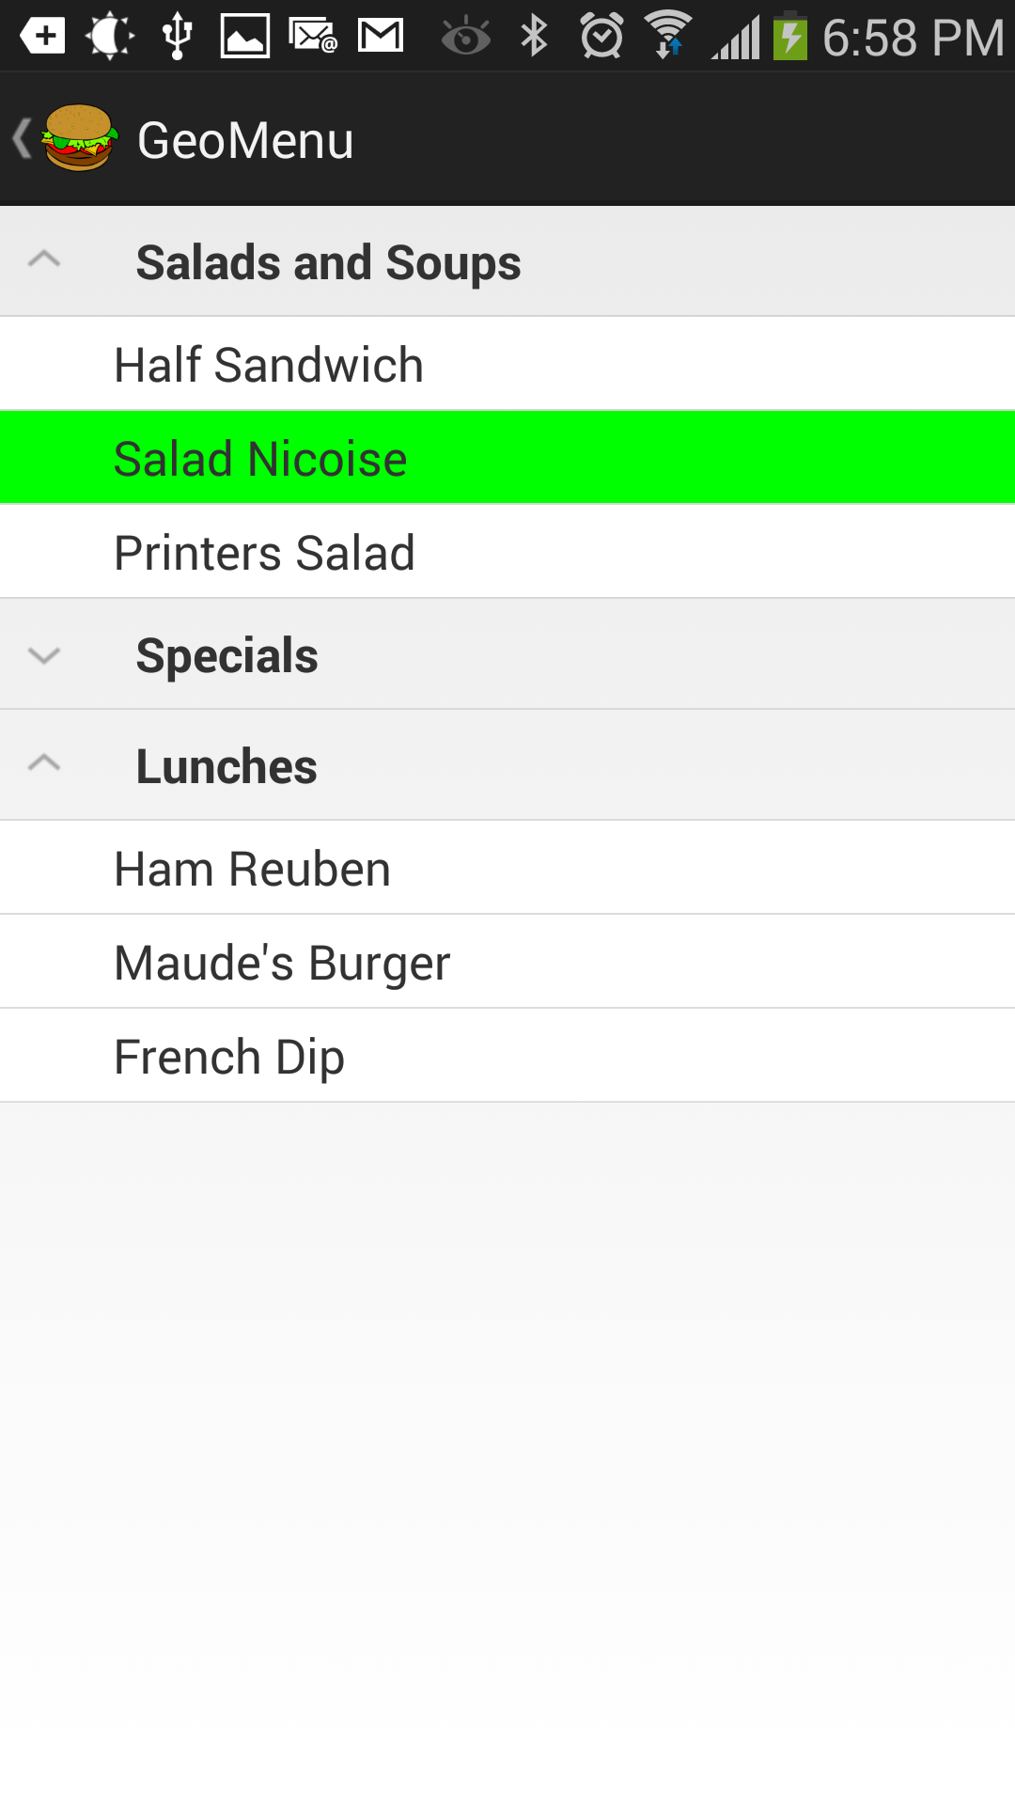The height and width of the screenshot is (1805, 1015).
Task: Tap the picture gallery notification icon
Action: click(244, 37)
